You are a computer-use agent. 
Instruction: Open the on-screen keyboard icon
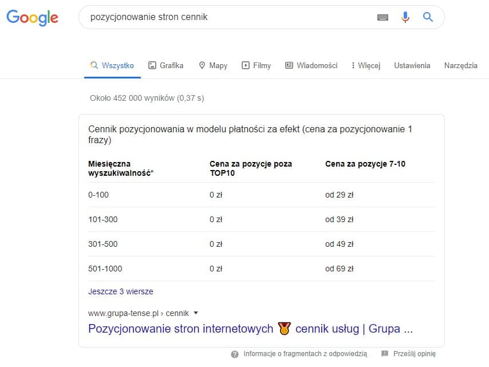382,18
